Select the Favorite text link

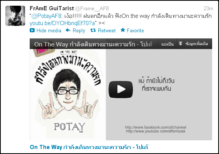pos(135,30)
